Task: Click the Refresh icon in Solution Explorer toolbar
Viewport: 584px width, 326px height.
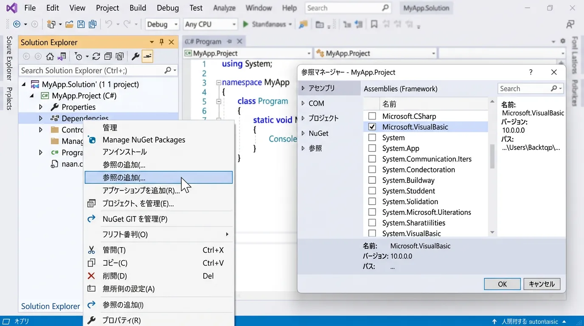Action: click(x=96, y=56)
